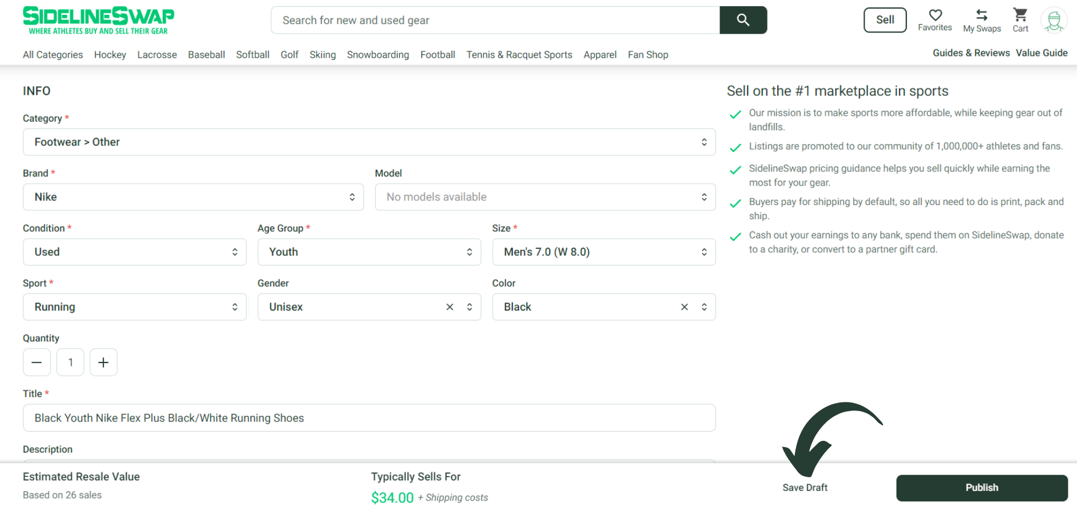
Task: Click 'Estimated Resale Value' heading
Action: [81, 477]
